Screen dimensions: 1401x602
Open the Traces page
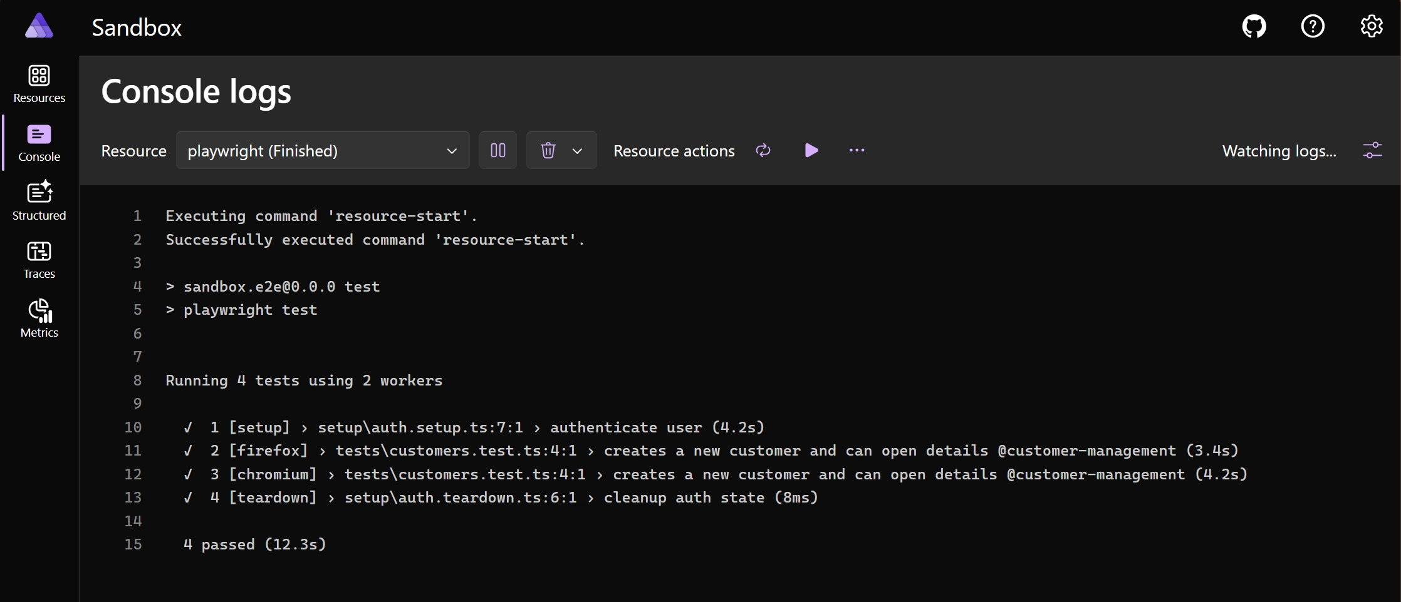click(x=39, y=260)
